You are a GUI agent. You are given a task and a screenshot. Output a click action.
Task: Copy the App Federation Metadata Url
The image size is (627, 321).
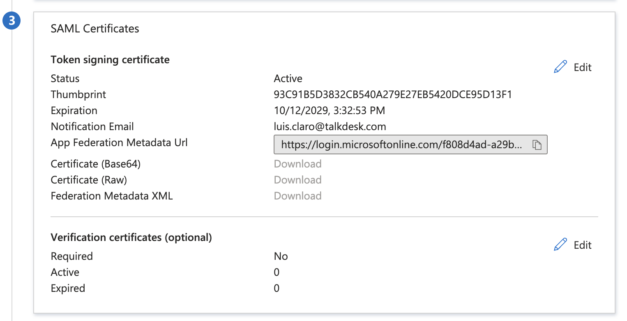click(x=537, y=145)
